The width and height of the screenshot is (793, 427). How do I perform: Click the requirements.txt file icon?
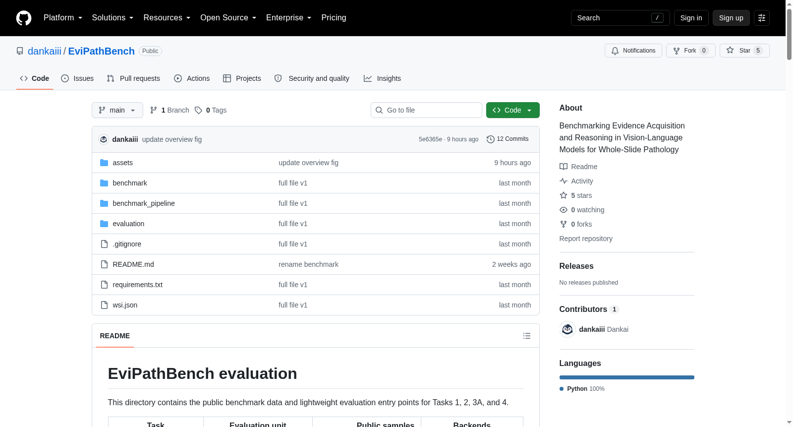click(x=104, y=285)
